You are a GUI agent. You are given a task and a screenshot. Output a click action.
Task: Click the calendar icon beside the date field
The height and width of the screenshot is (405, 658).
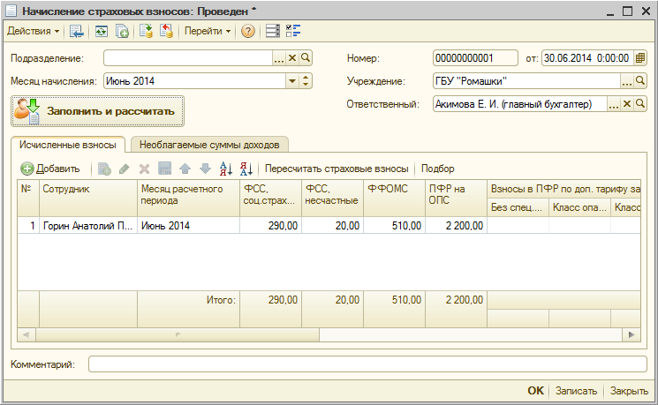click(641, 58)
